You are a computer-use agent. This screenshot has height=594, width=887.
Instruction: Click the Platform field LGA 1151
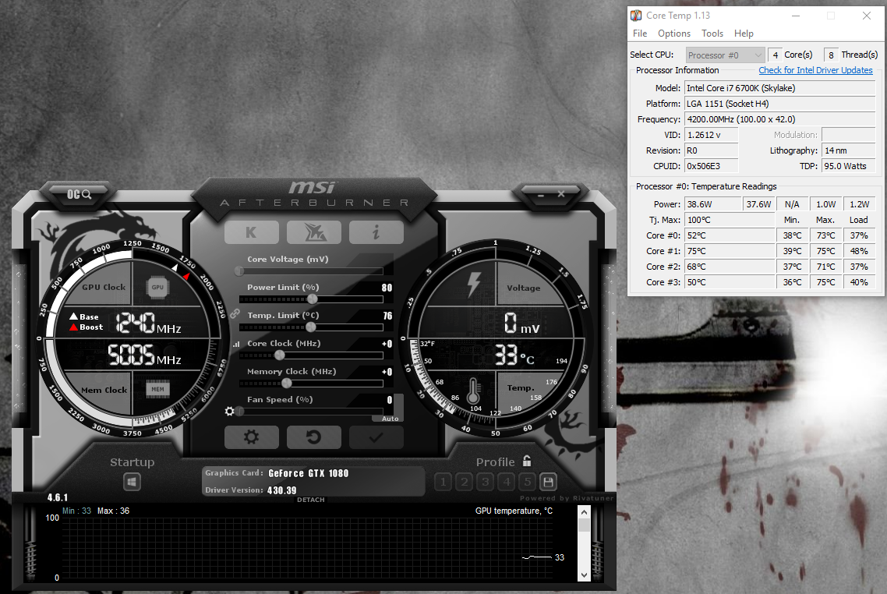coord(780,104)
